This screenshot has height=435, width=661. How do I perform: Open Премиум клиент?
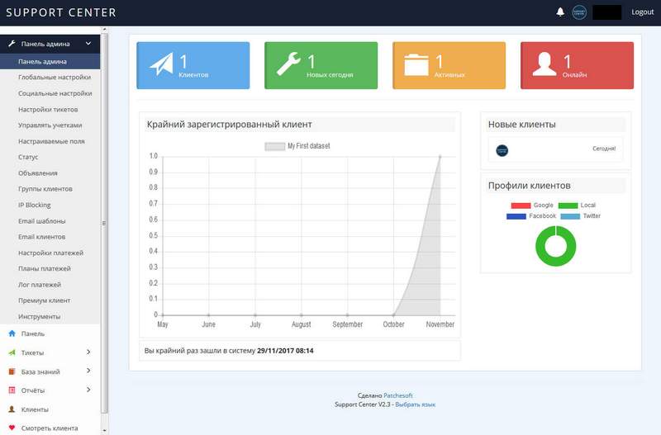pyautogui.click(x=45, y=300)
